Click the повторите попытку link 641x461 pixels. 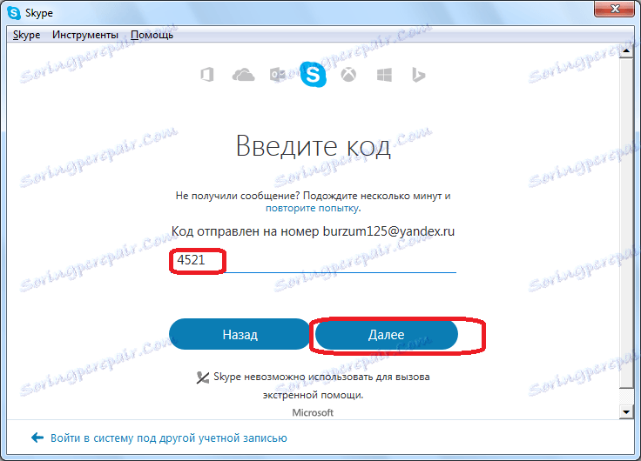click(x=313, y=208)
